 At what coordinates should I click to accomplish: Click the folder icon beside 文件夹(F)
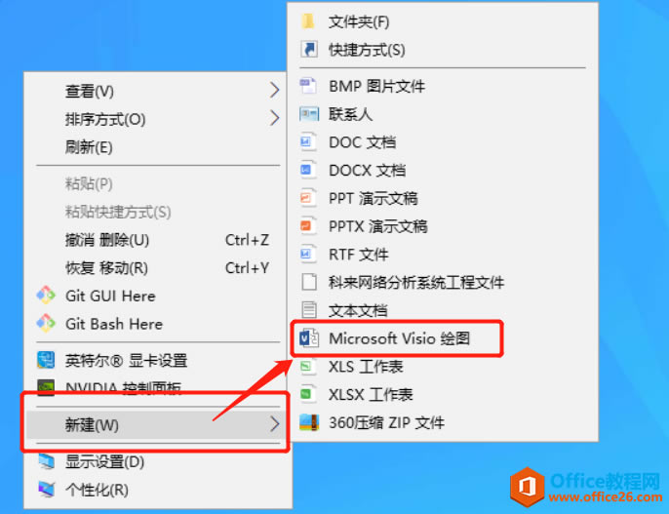pos(308,21)
